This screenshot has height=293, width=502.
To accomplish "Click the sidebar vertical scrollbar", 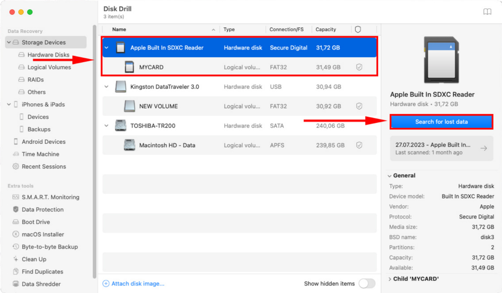I will pyautogui.click(x=94, y=152).
